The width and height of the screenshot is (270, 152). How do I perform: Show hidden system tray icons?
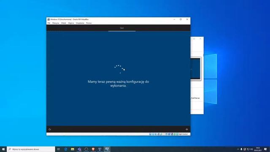tap(238, 149)
